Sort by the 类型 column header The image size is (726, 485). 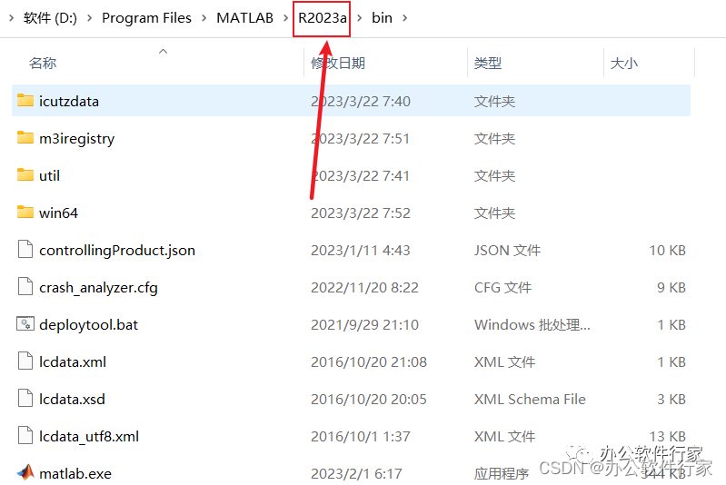click(x=488, y=63)
